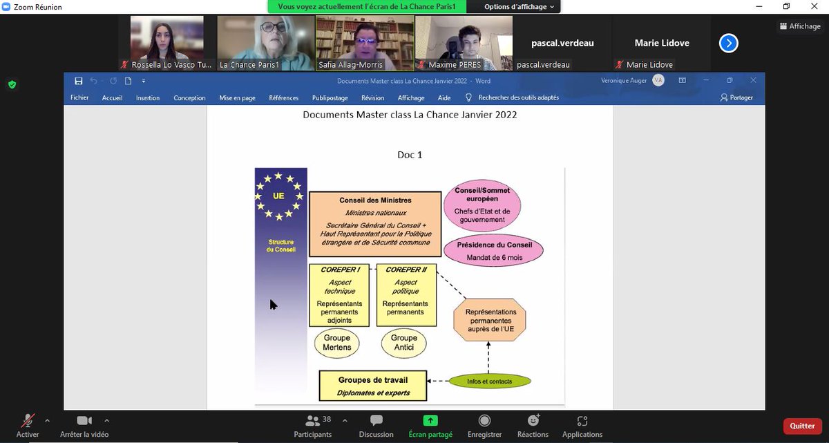Switch to the Accueil ribbon tab
This screenshot has width=829, height=443.
(x=112, y=97)
